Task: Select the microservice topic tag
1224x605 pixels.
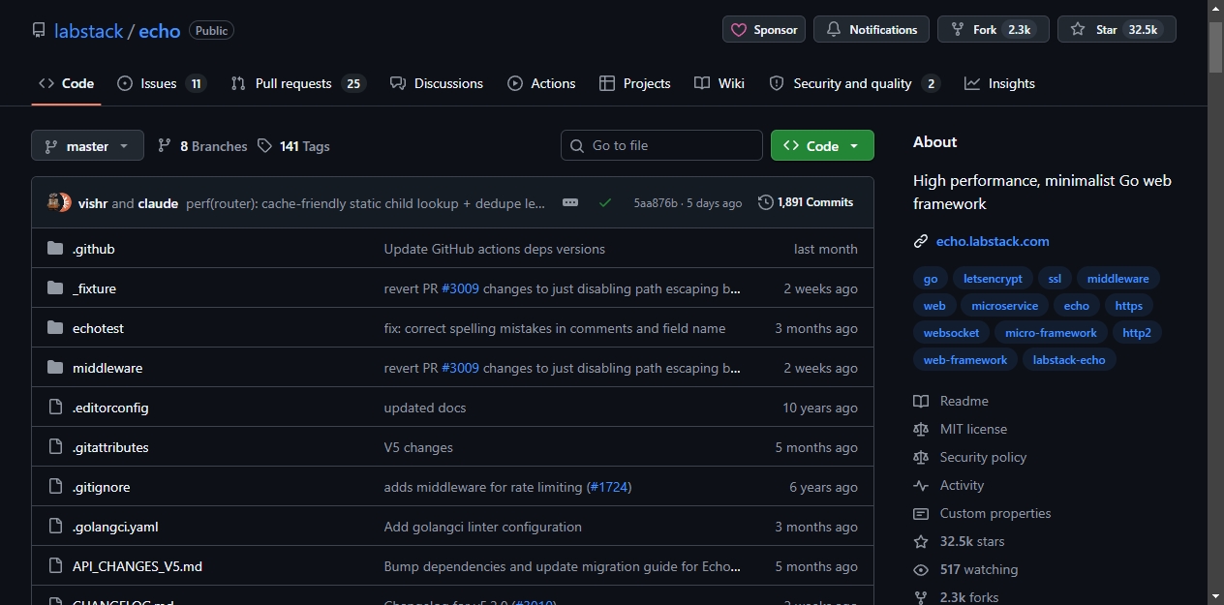Action: point(1005,306)
